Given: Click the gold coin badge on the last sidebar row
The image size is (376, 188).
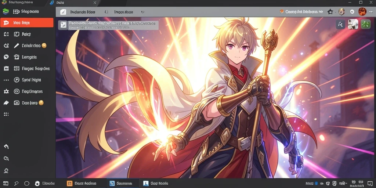Looking at the screenshot, I should (x=41, y=103).
